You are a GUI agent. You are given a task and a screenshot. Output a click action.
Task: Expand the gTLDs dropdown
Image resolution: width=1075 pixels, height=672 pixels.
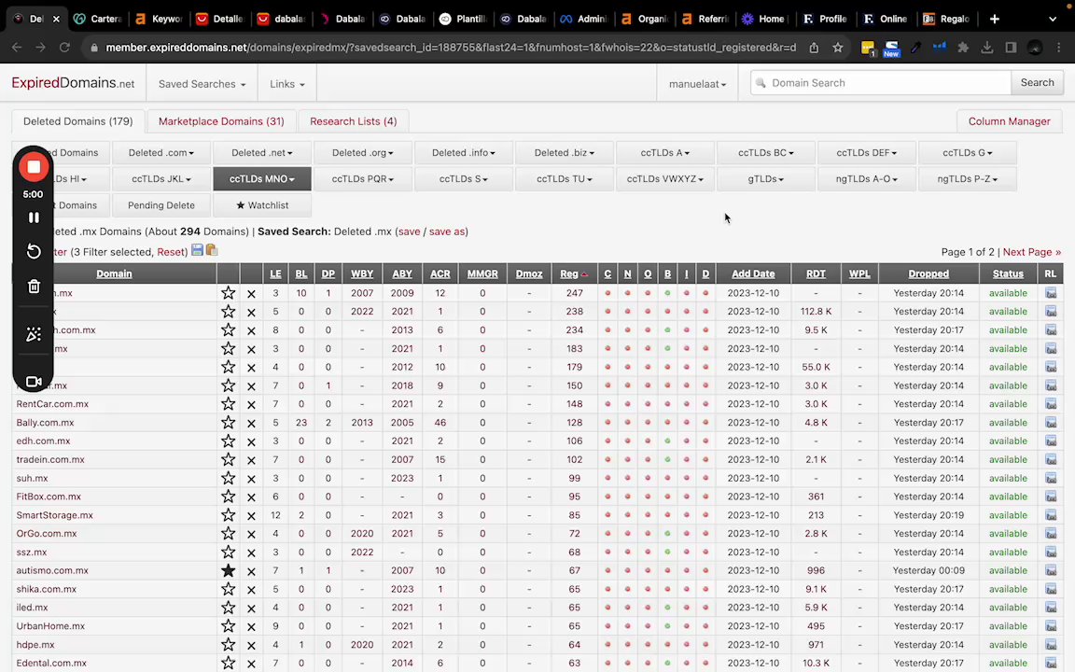click(766, 178)
